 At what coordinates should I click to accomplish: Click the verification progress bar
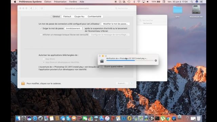pos(130,60)
